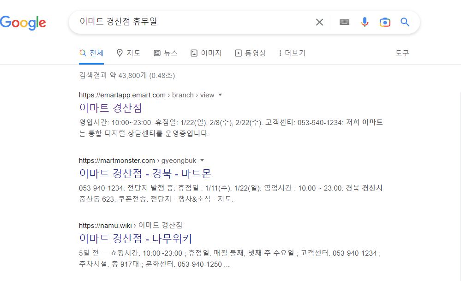Switch to the 뉴스 tab
This screenshot has height=281, width=461.
point(166,53)
